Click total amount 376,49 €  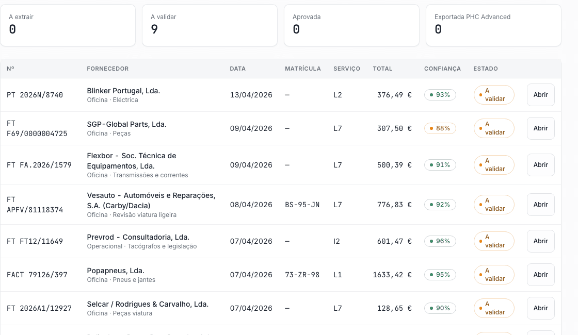(394, 95)
